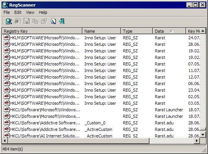Click the ab icon of row dated 12.07

(x=7, y=77)
